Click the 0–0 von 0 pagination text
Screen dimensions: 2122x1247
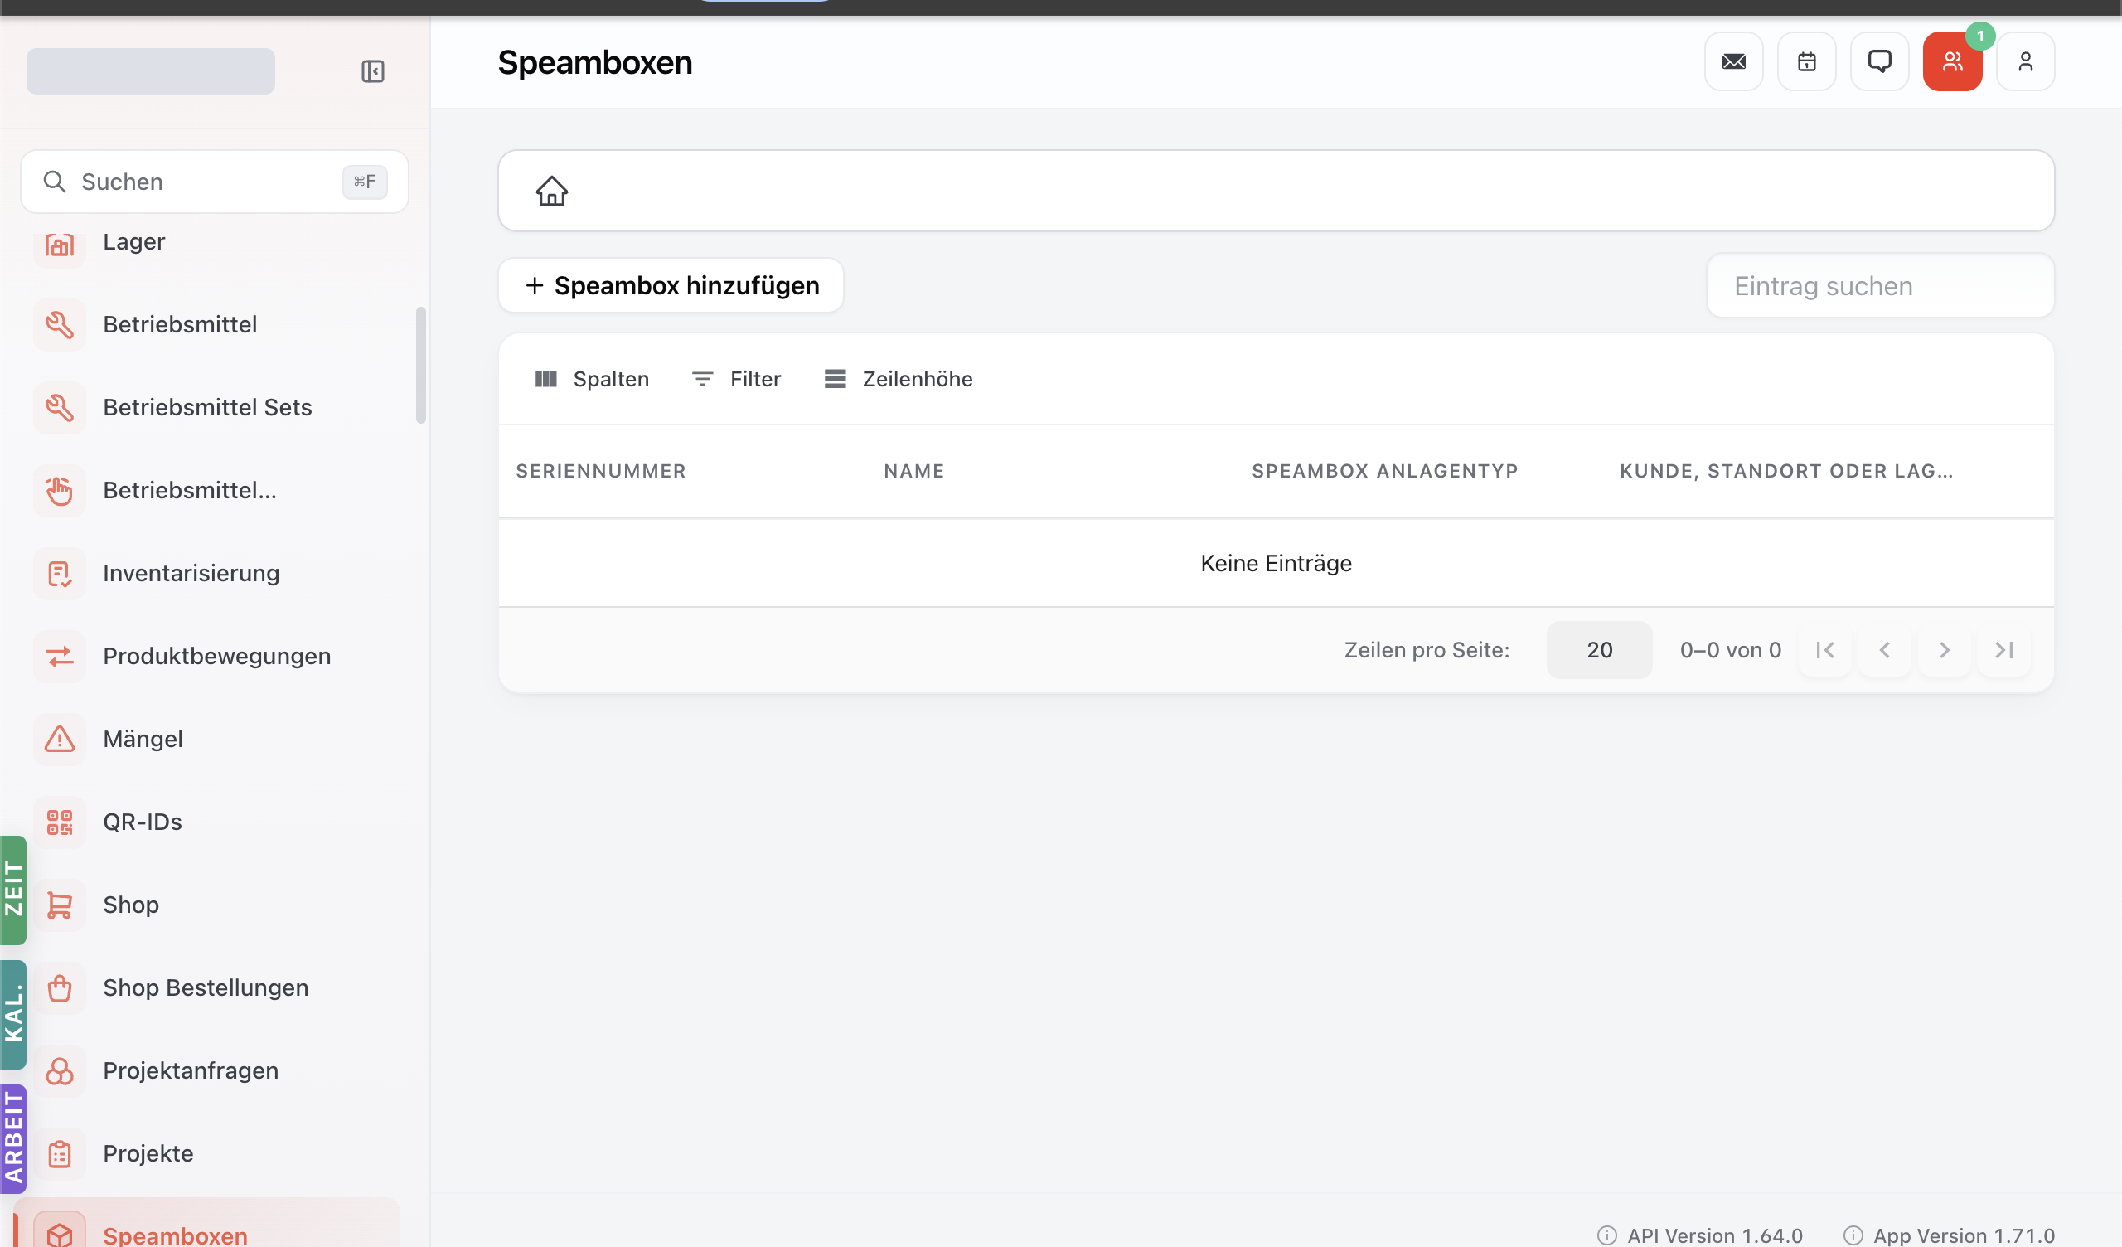tap(1731, 650)
